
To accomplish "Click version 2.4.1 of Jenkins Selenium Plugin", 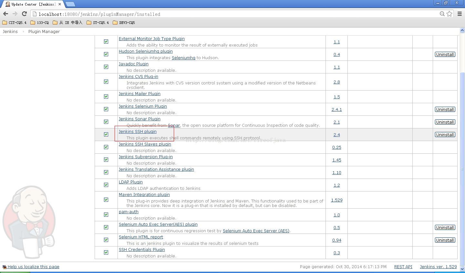I will 336,110.
